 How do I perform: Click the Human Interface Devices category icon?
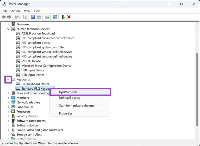click(x=13, y=29)
